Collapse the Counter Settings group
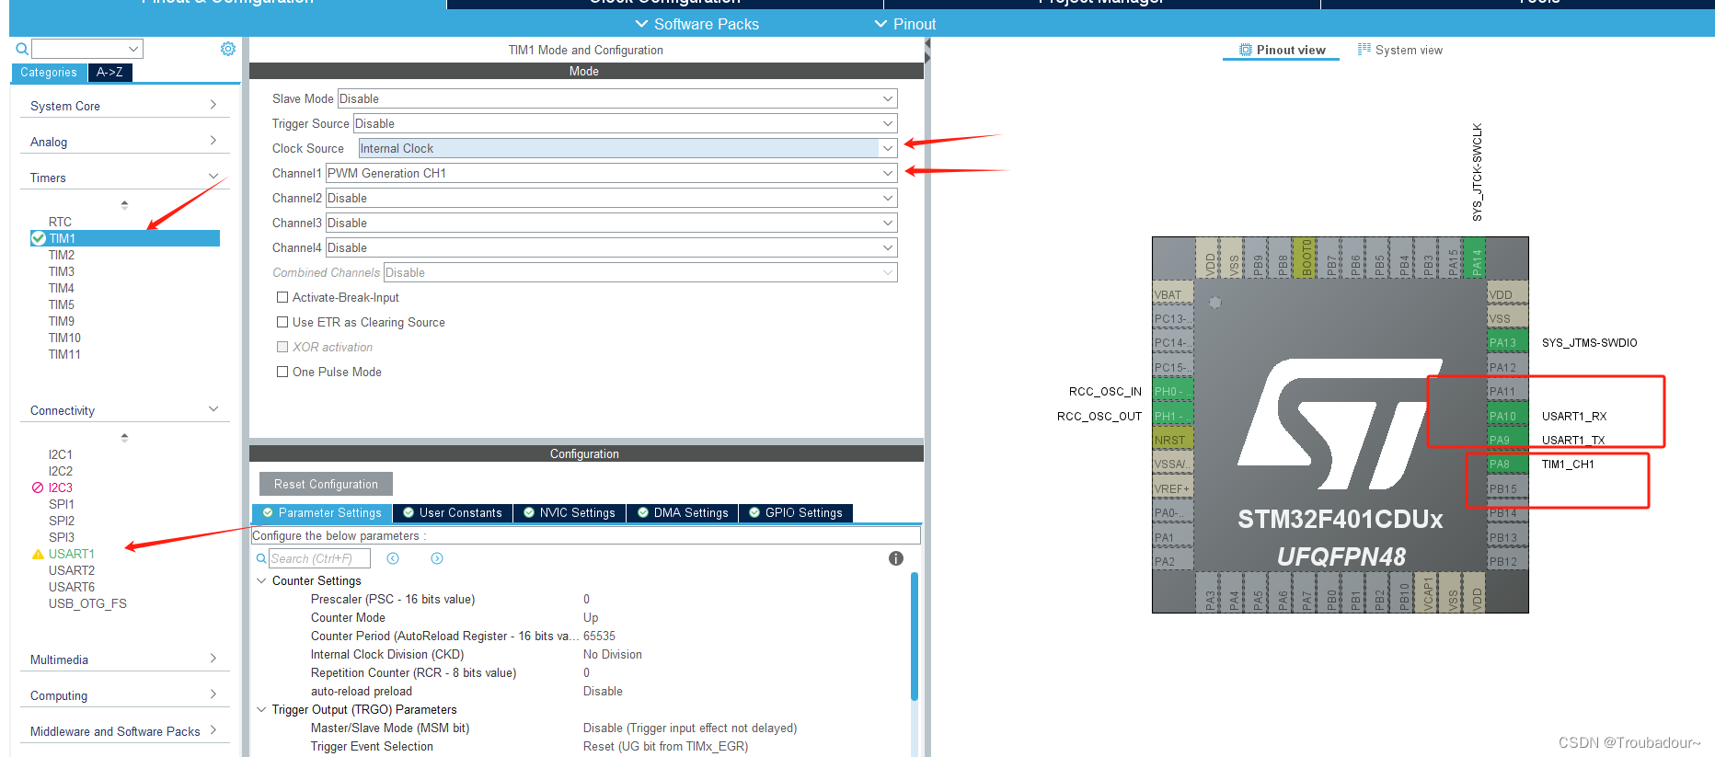The width and height of the screenshot is (1715, 757). pos(261,580)
